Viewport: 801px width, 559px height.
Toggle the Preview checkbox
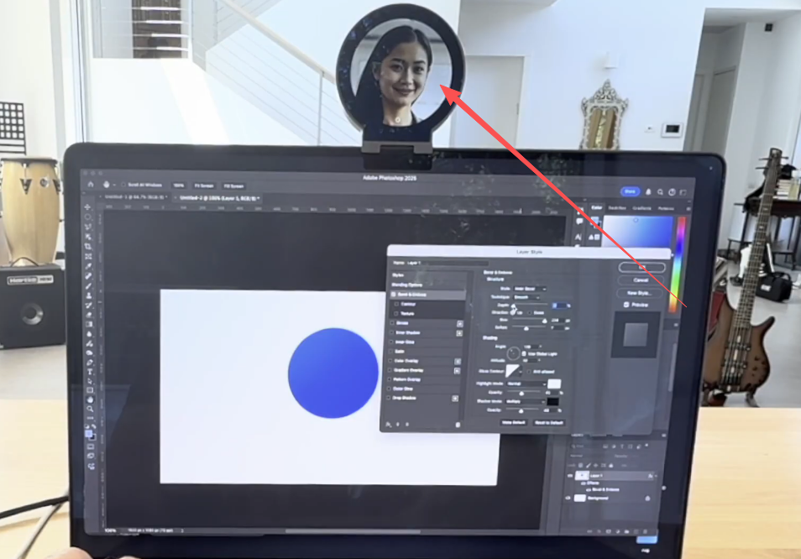(x=626, y=305)
